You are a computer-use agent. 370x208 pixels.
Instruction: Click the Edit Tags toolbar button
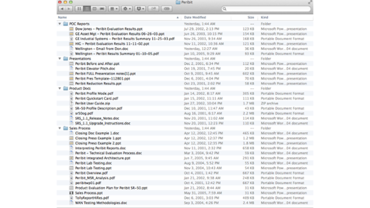[x=167, y=9]
